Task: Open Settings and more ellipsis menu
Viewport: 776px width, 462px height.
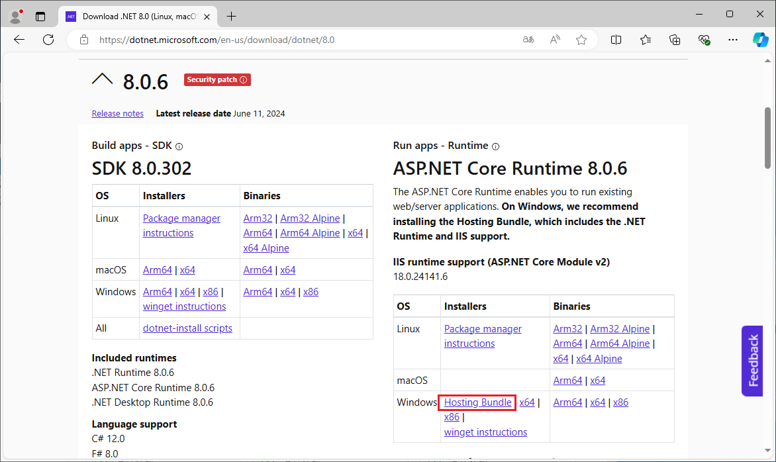Action: 733,40
